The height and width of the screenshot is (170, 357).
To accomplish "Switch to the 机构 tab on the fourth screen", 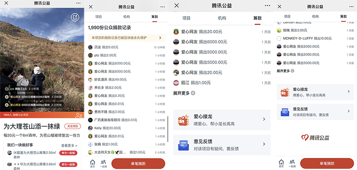I will click(x=315, y=16).
